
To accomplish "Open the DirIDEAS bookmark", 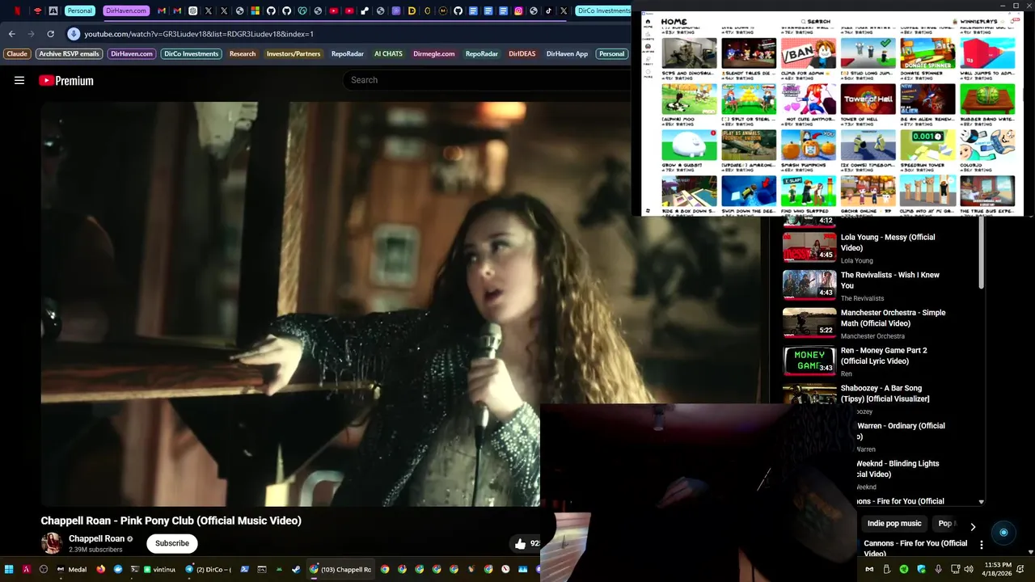I will 522,54.
